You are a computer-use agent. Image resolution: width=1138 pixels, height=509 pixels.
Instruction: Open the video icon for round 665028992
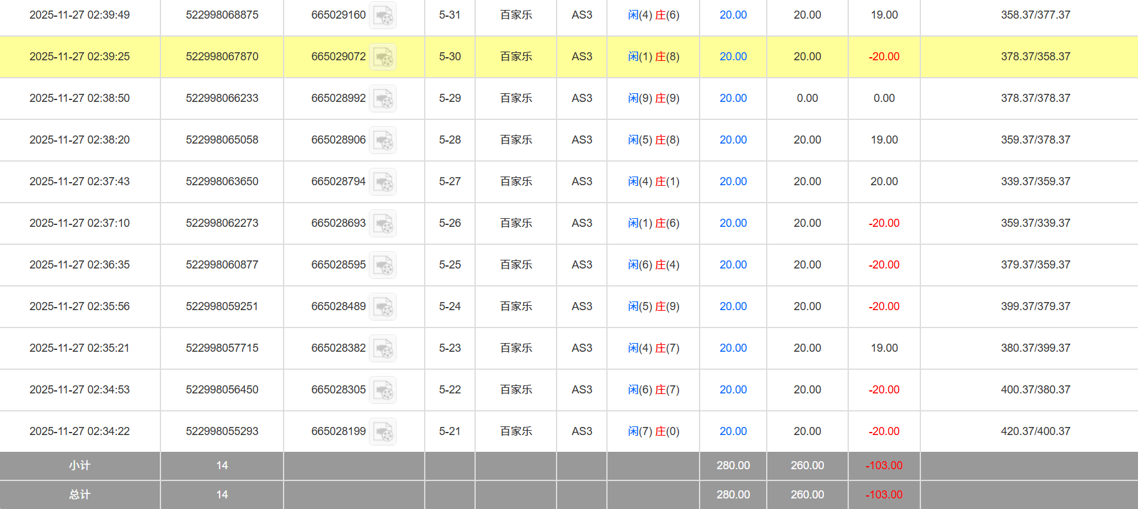pyautogui.click(x=382, y=99)
